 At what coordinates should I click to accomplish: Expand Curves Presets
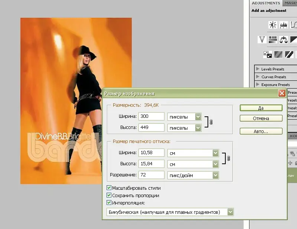pos(258,77)
